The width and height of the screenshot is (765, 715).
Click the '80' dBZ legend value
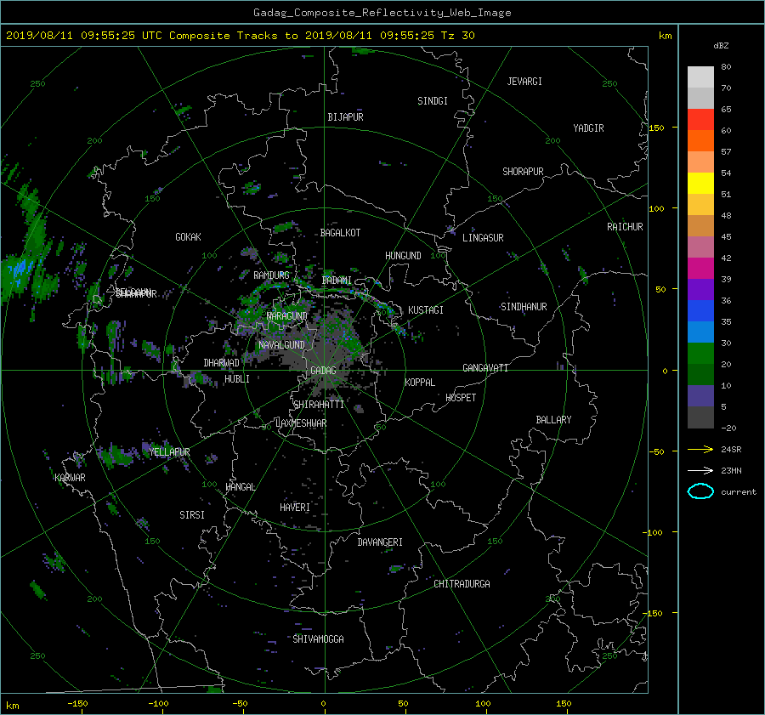pos(726,67)
